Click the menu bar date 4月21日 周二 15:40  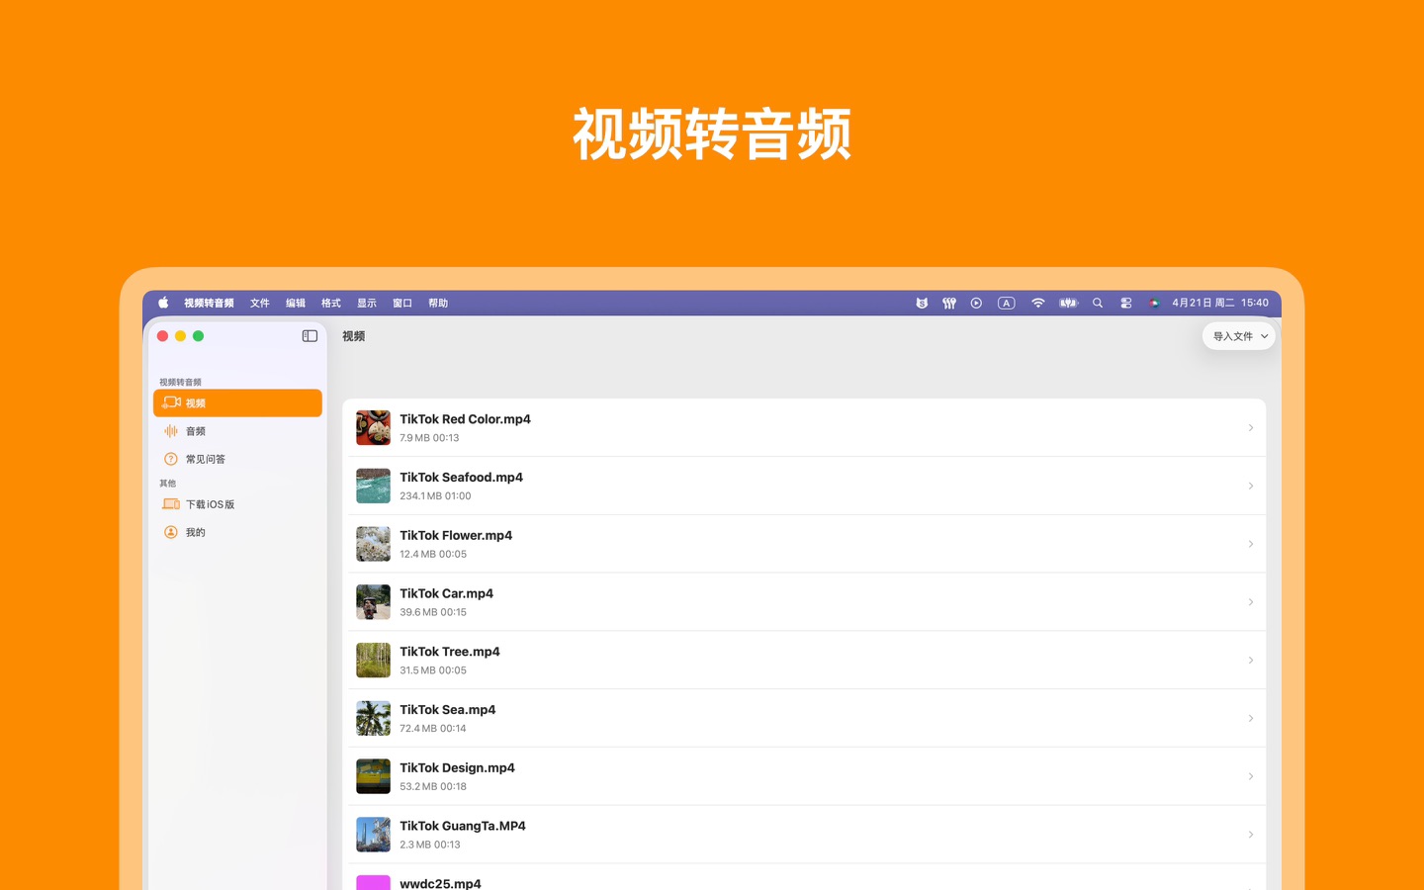[x=1220, y=304]
